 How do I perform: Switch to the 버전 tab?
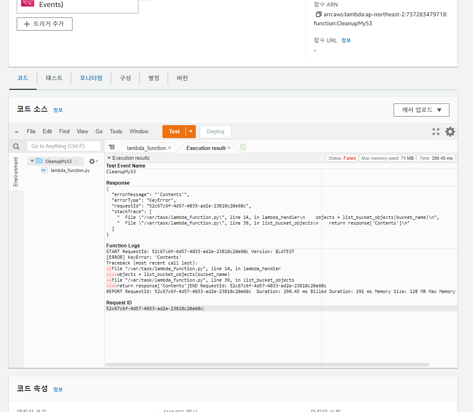click(x=182, y=78)
